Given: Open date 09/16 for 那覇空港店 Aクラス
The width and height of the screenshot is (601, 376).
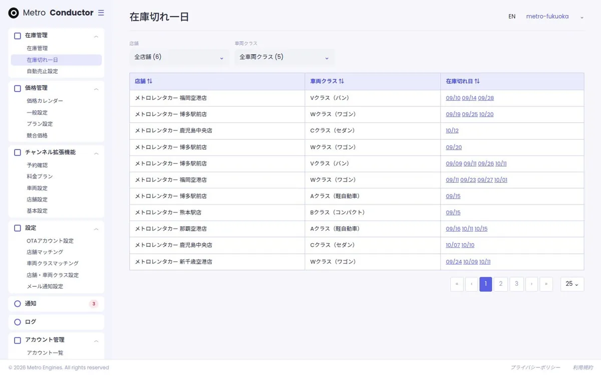Looking at the screenshot, I should coord(453,229).
